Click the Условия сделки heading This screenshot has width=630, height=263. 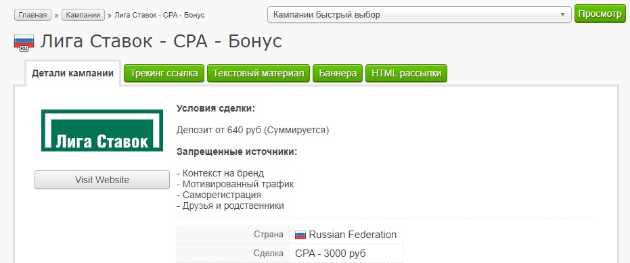(216, 108)
